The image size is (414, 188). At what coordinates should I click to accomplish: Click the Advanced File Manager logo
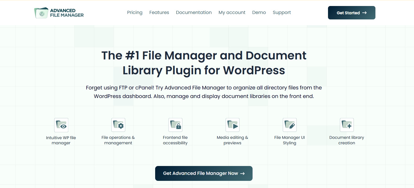pos(59,13)
